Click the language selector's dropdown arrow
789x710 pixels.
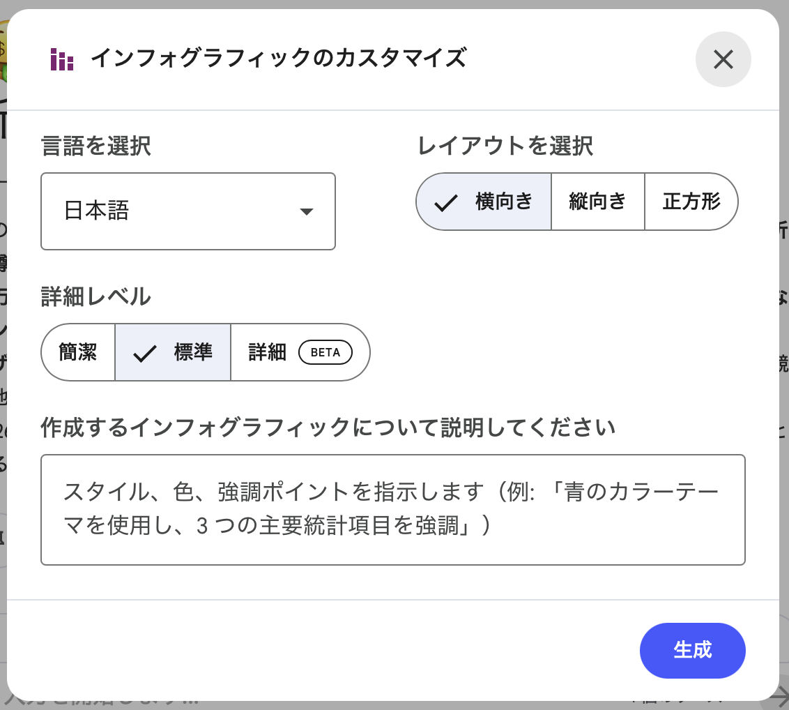tap(306, 212)
